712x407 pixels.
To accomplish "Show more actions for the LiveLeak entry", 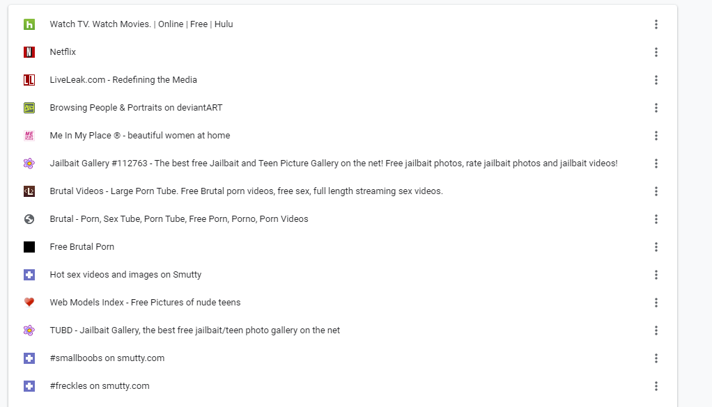I will pos(656,80).
